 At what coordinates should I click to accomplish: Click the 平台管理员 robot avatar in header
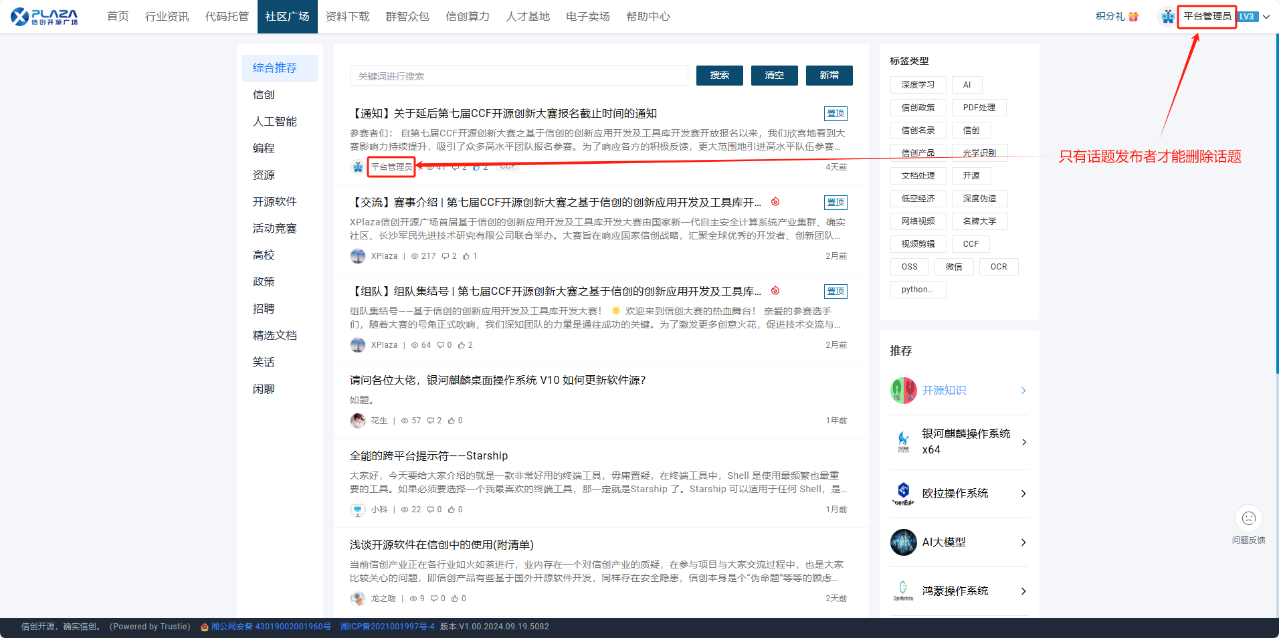click(1167, 17)
